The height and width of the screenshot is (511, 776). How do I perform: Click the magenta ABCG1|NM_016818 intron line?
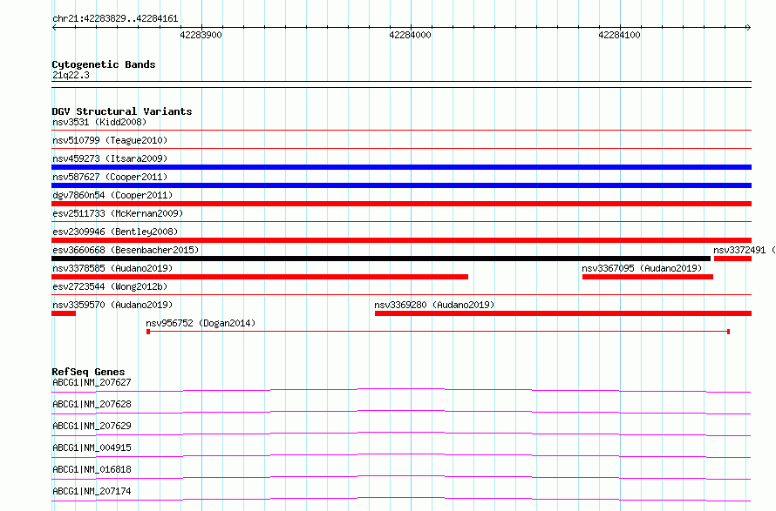401,477
